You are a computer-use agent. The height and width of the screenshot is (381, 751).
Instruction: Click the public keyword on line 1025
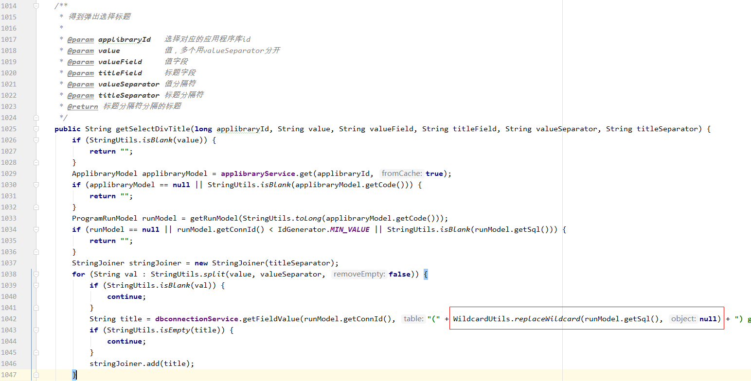68,129
